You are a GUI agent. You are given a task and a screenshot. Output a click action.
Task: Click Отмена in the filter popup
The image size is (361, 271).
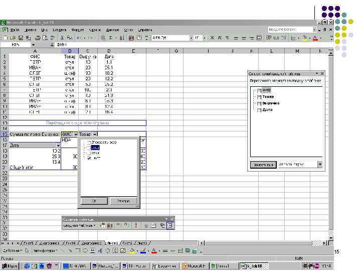[x=123, y=201]
